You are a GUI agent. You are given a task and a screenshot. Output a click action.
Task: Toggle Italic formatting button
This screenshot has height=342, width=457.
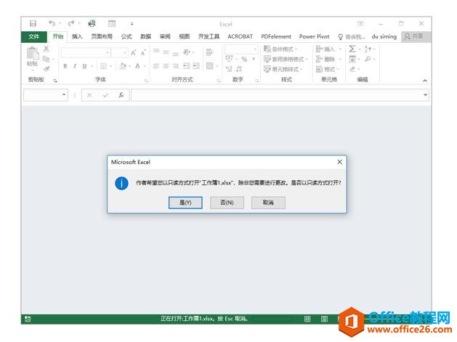pos(75,66)
